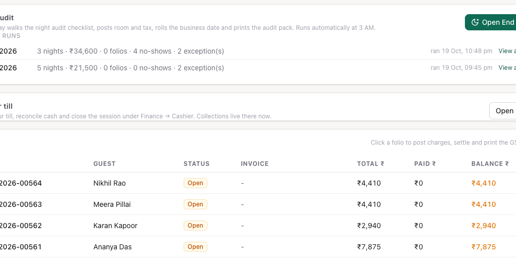This screenshot has height=263, width=516.
Task: Click the PAID ₹ column header
Action: click(x=425, y=163)
